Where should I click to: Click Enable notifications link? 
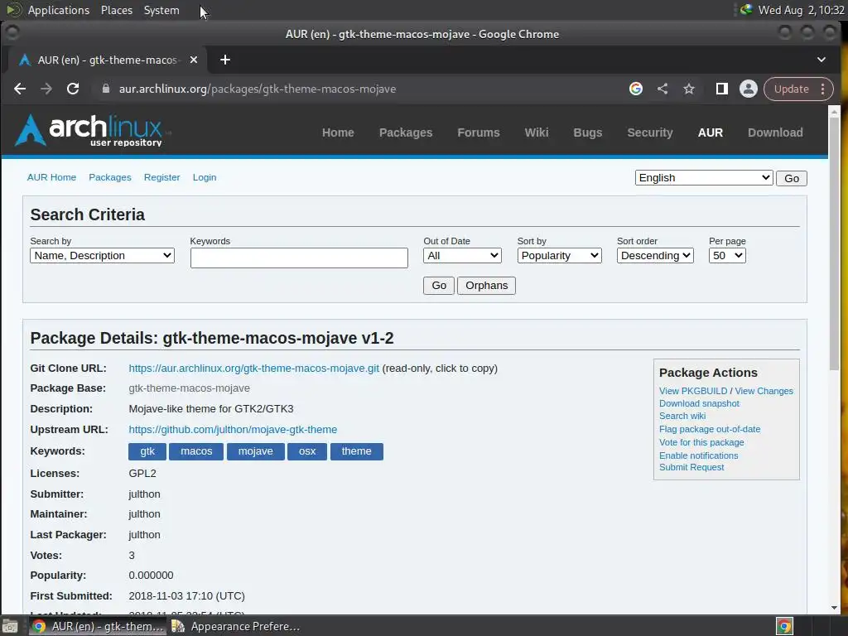[699, 455]
